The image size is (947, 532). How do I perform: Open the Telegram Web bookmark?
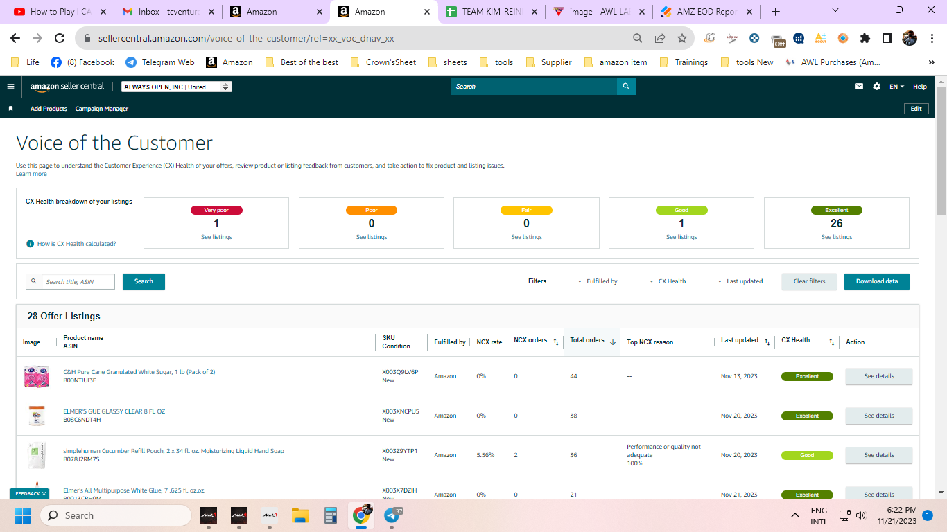click(160, 62)
